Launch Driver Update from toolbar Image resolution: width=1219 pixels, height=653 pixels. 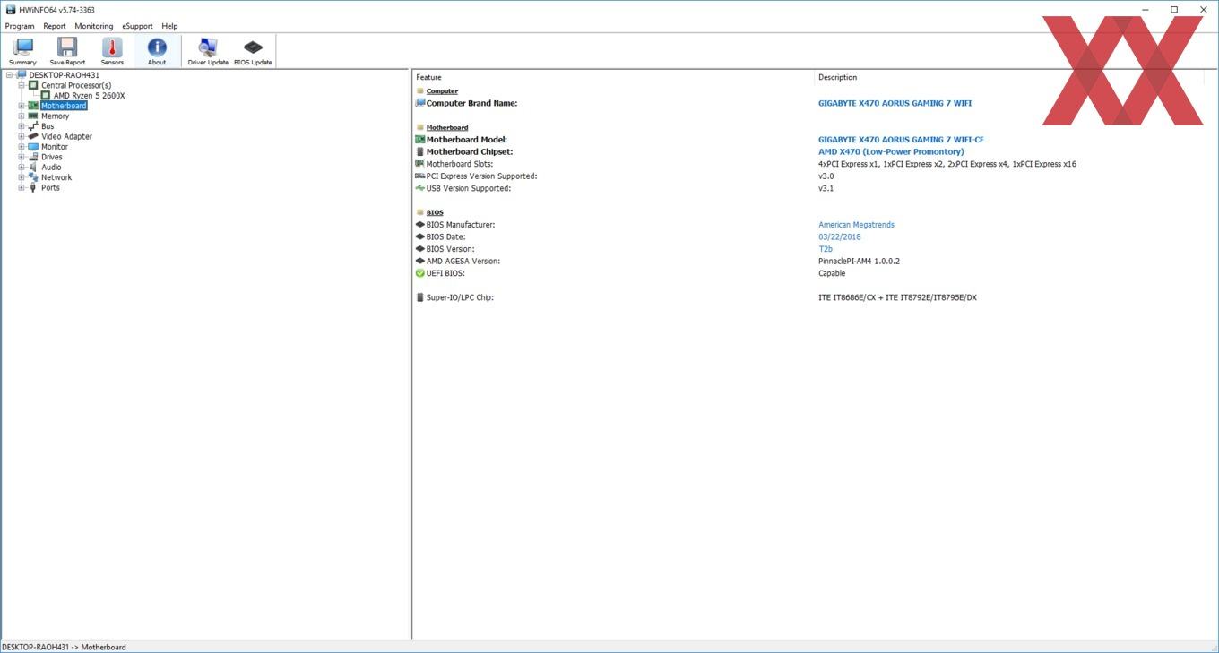point(208,47)
